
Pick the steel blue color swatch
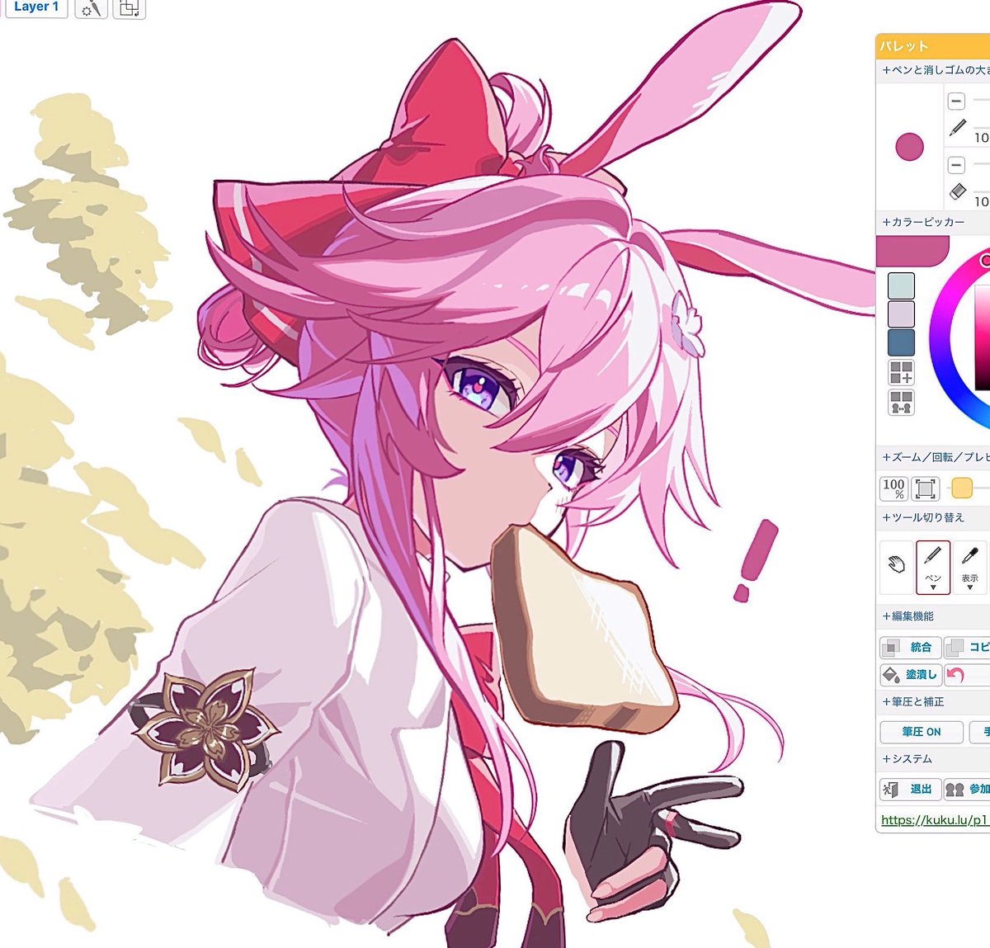(x=901, y=342)
